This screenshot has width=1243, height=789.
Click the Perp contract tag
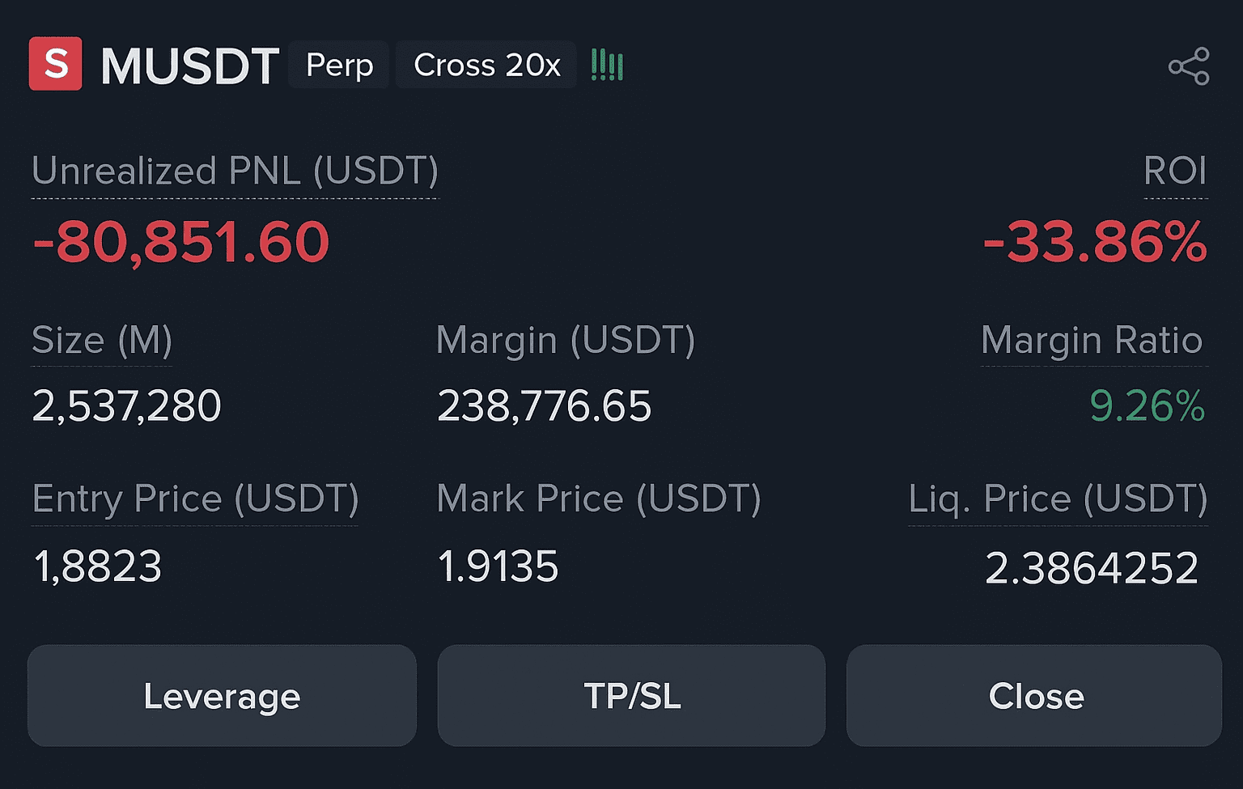click(339, 65)
